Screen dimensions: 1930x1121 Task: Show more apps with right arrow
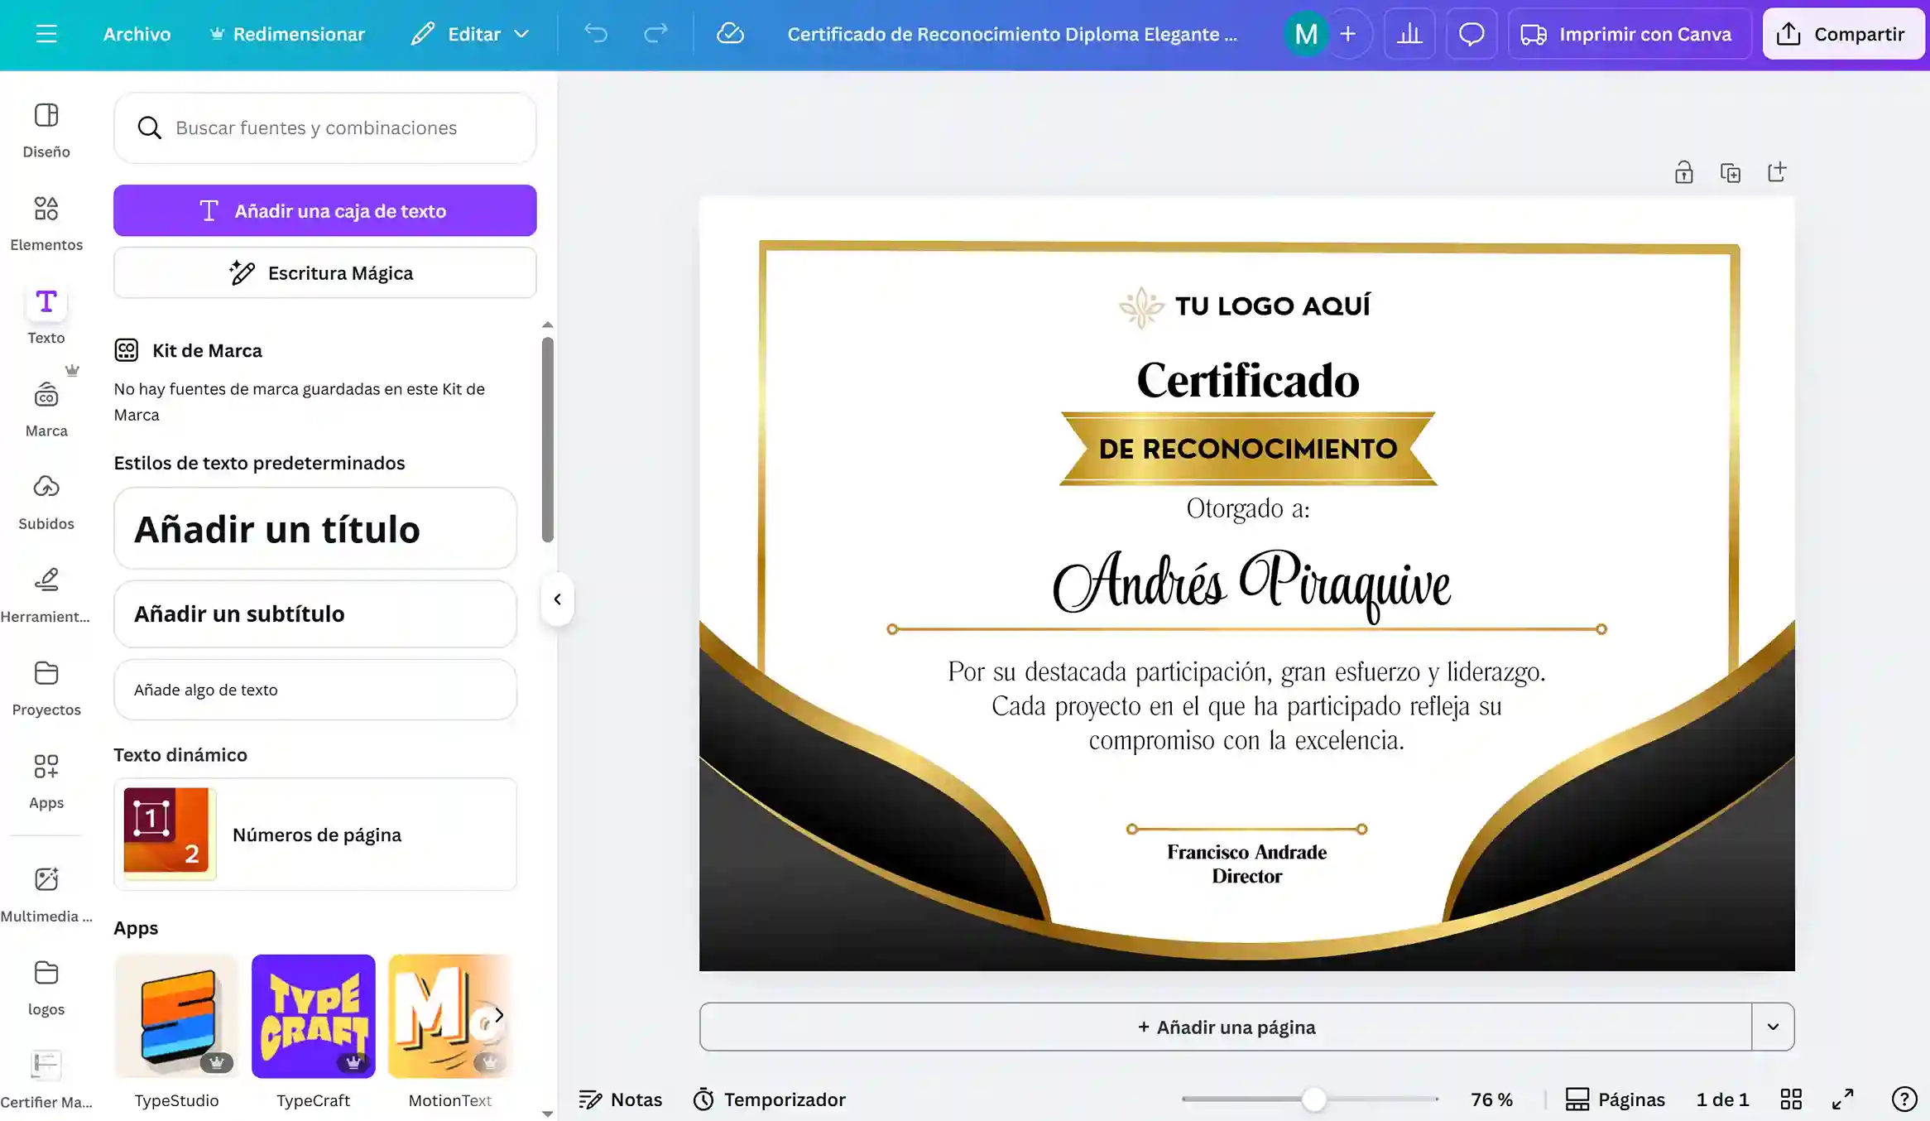(498, 1015)
